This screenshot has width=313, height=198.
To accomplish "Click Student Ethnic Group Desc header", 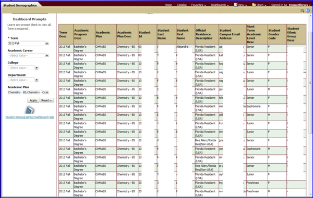I will (x=296, y=34).
